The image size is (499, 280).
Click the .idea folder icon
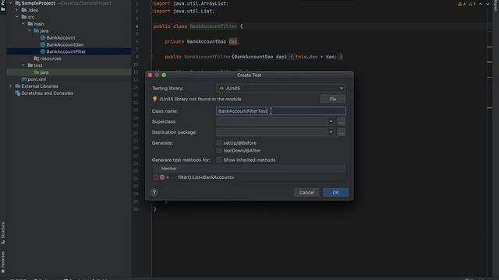[24, 10]
